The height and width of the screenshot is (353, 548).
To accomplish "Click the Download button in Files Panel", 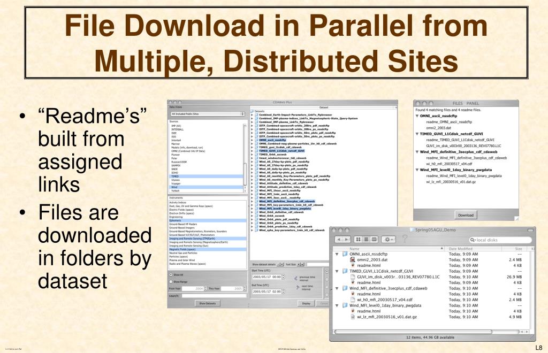I will click(x=466, y=215).
